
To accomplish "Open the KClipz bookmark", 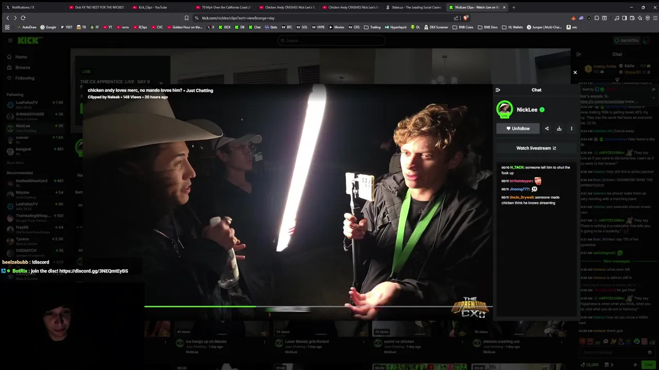I will (x=140, y=27).
